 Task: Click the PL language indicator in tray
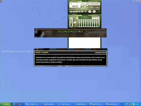click(123, 104)
